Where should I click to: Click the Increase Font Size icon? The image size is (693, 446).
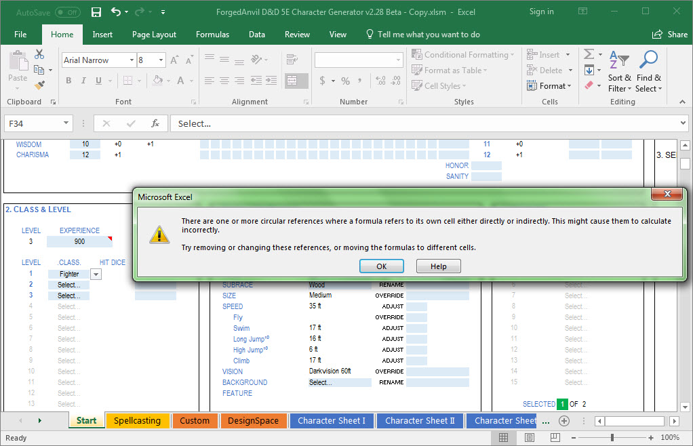coord(174,60)
